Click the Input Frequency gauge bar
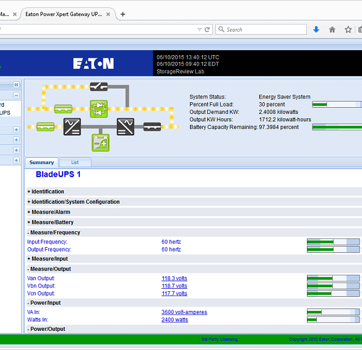 pos(334,242)
